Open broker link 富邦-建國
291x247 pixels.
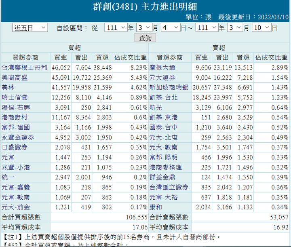click(x=16, y=127)
